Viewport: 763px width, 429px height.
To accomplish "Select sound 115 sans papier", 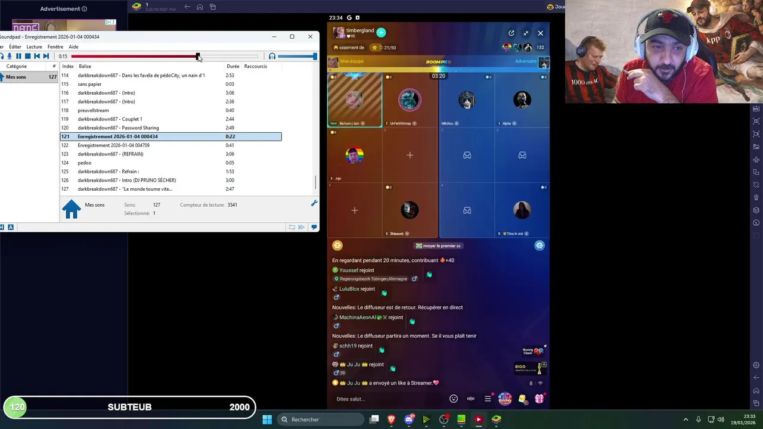I will point(170,84).
